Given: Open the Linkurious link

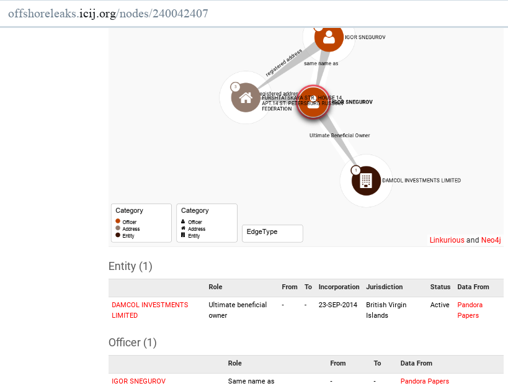Looking at the screenshot, I should tap(447, 240).
